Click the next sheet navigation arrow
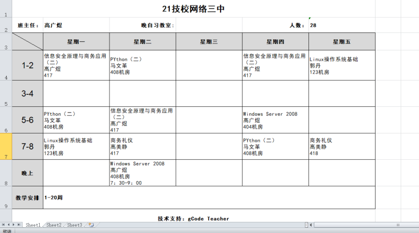419x233 pixels. pyautogui.click(x=14, y=225)
